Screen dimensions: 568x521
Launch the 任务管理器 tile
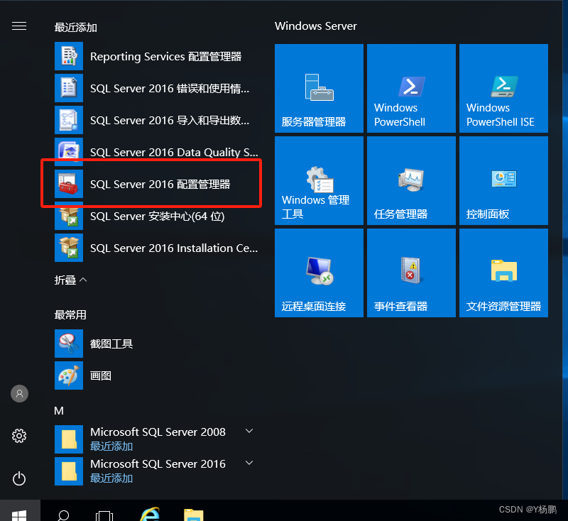[411, 181]
